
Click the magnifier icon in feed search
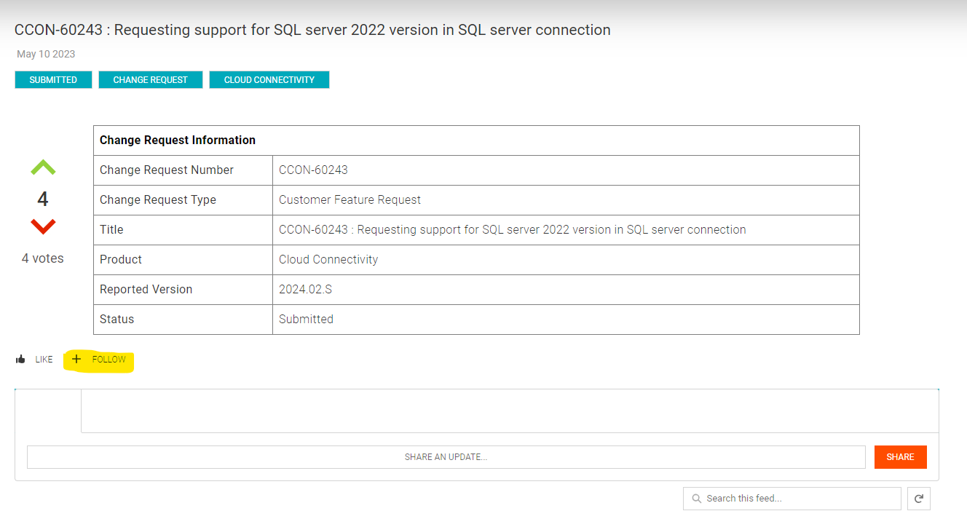tap(697, 499)
